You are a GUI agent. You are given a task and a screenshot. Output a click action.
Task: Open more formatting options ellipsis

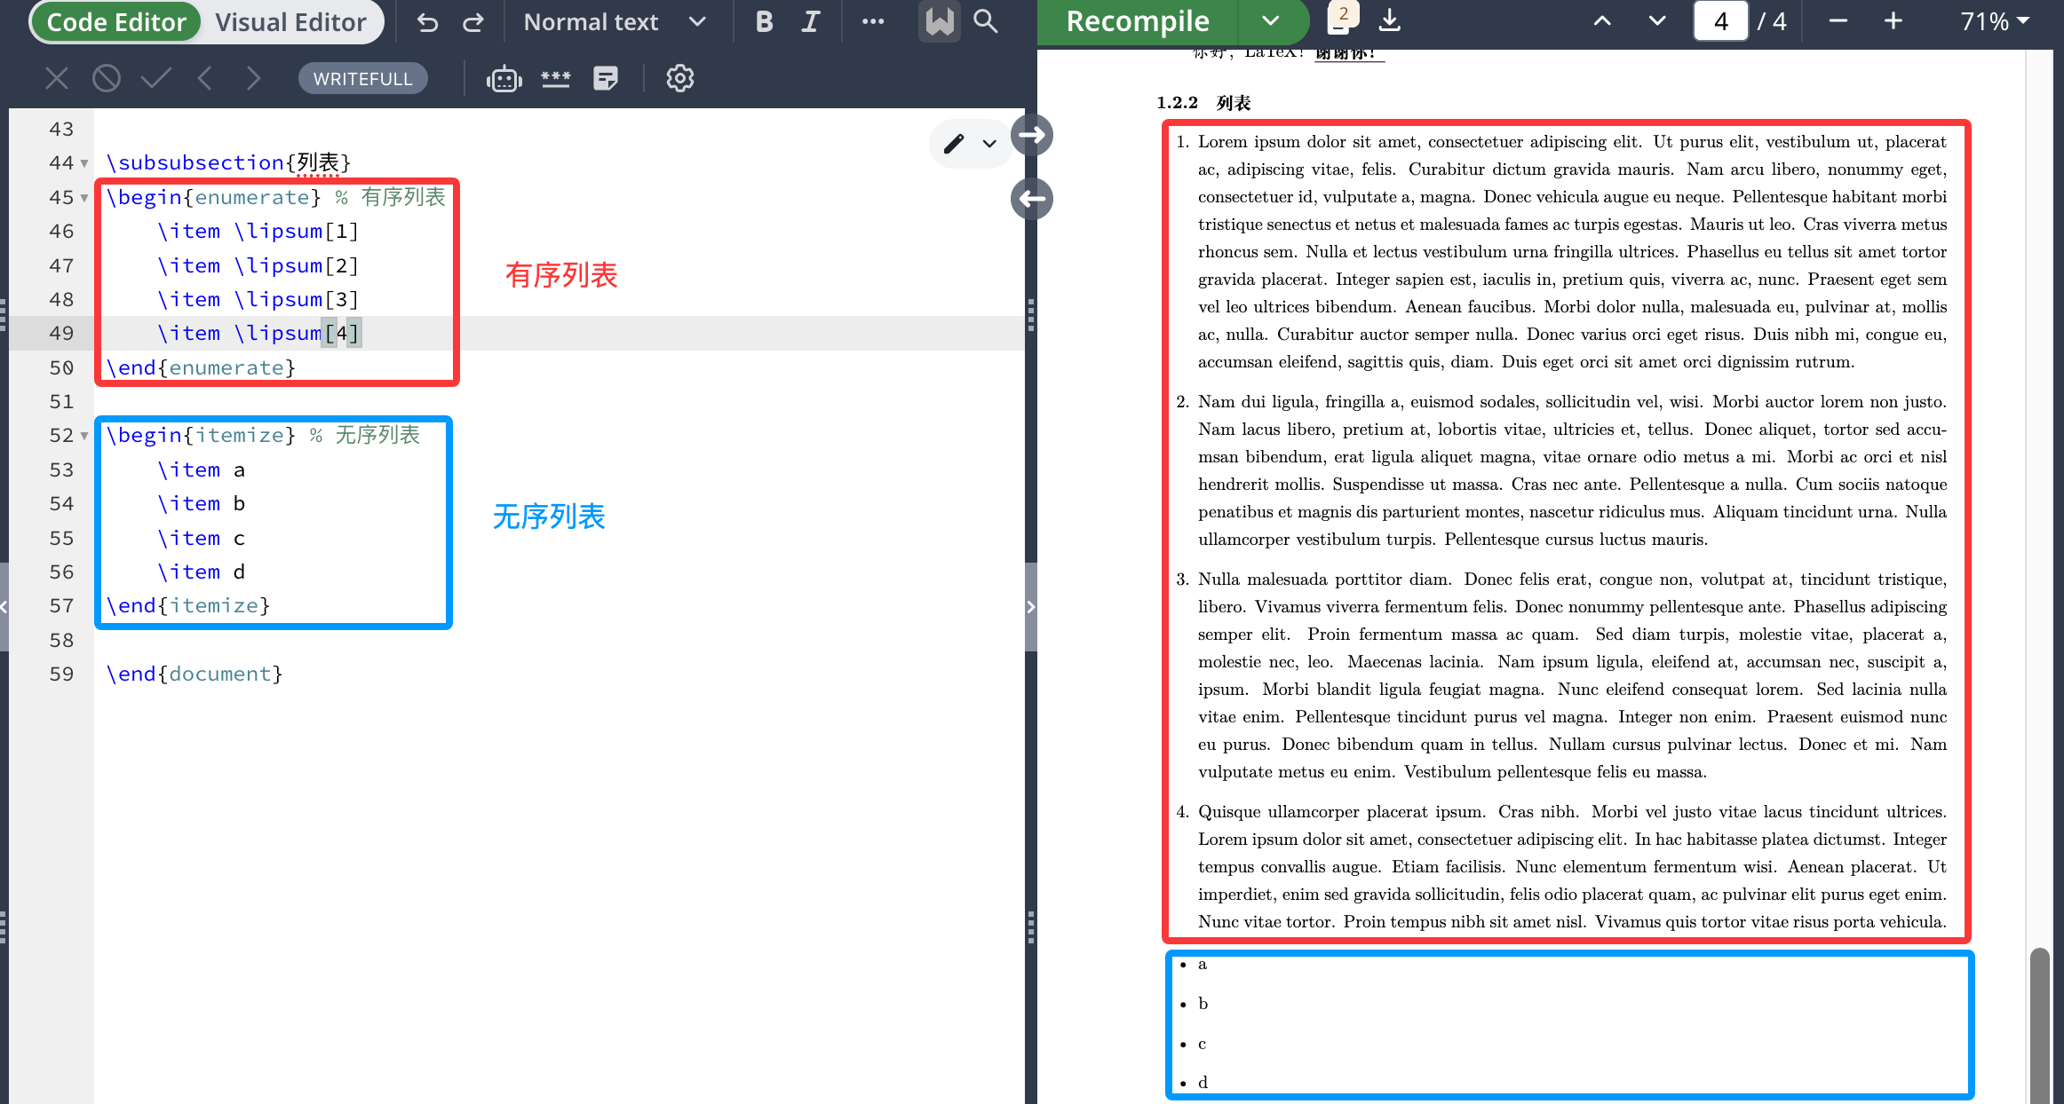coord(873,22)
